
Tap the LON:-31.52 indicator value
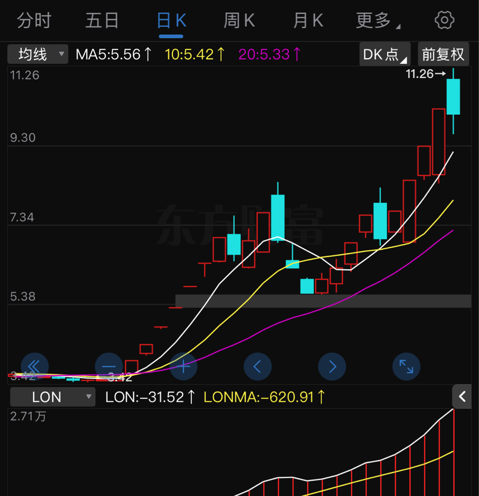(x=150, y=397)
